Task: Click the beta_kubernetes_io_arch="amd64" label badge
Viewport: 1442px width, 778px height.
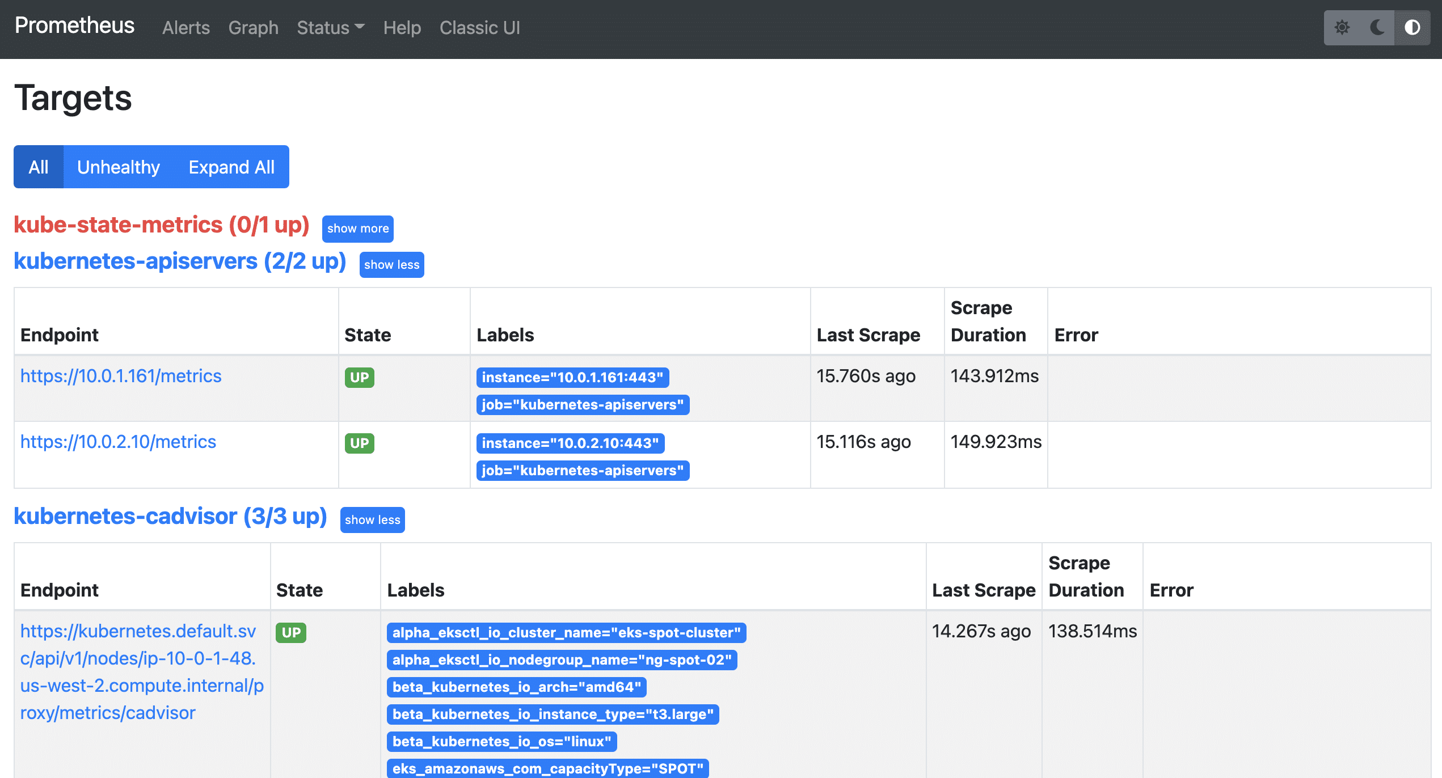Action: coord(517,687)
